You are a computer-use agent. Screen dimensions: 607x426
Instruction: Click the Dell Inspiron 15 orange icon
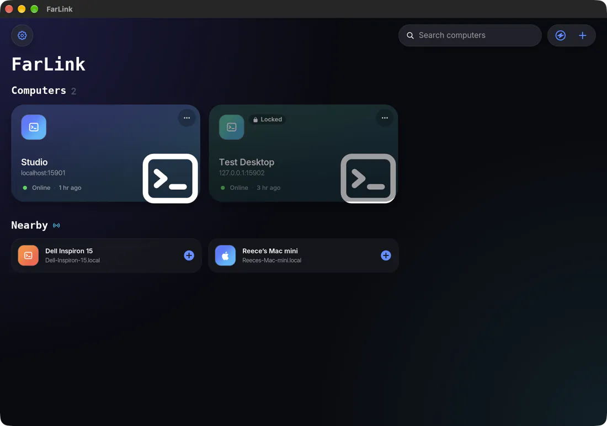(28, 255)
